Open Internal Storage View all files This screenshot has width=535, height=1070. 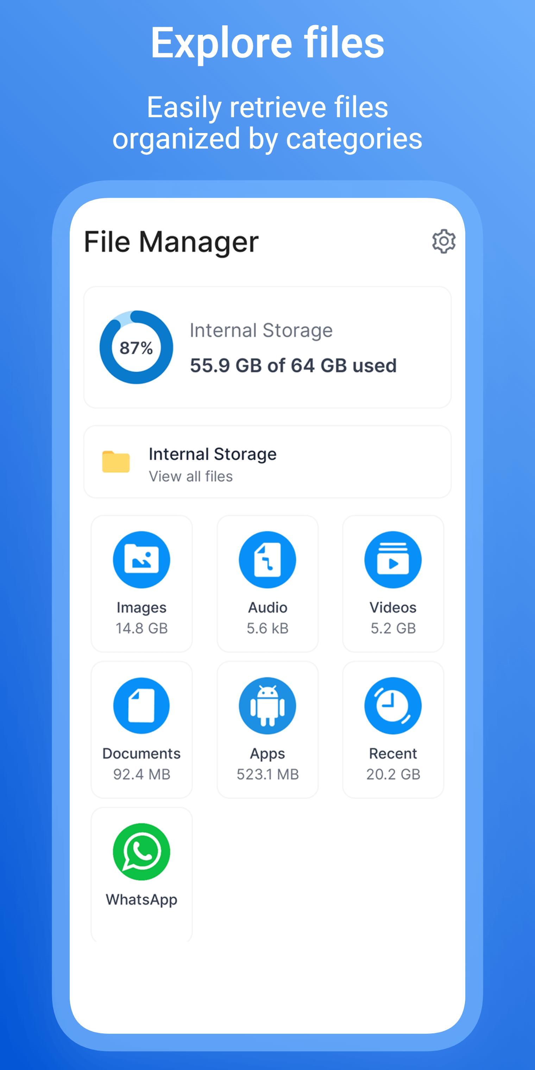click(267, 462)
